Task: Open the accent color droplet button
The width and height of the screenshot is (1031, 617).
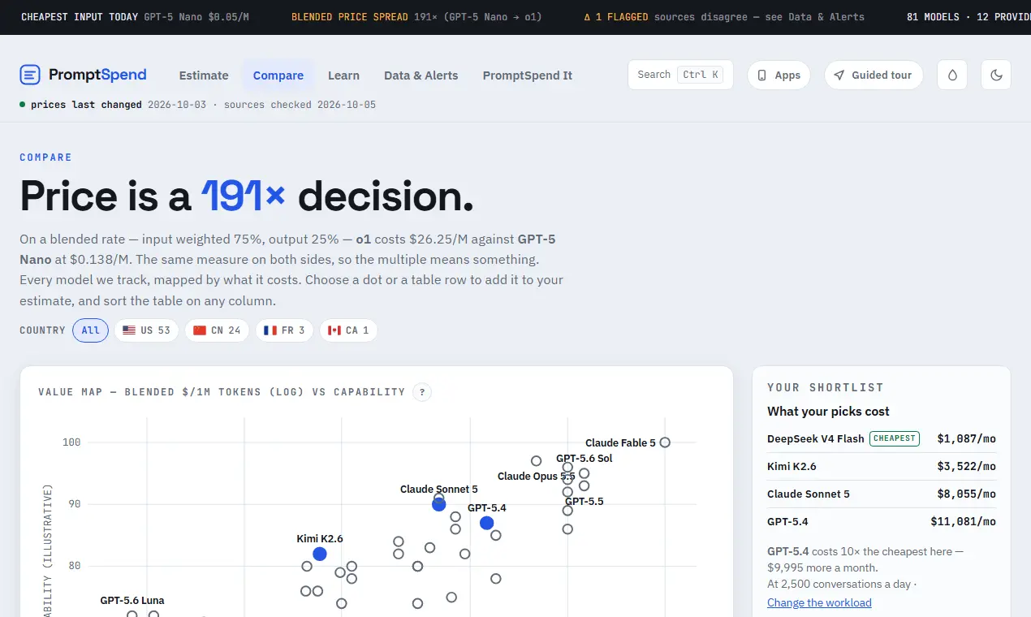Action: click(x=952, y=75)
